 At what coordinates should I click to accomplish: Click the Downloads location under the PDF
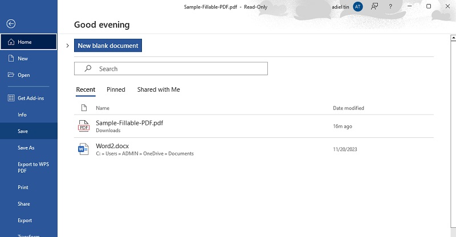point(108,130)
